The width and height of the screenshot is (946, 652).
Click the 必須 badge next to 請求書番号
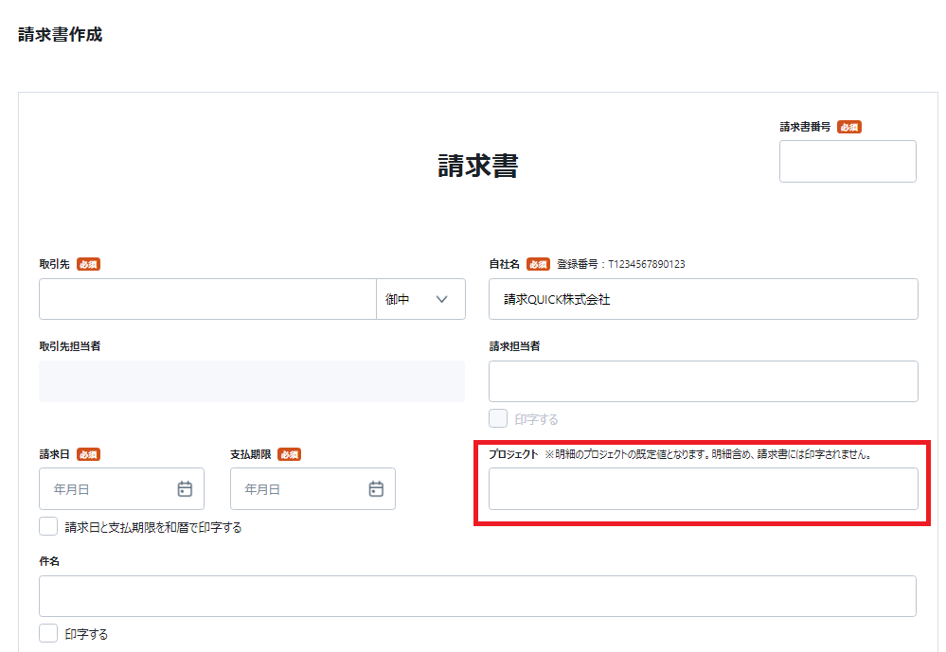848,127
